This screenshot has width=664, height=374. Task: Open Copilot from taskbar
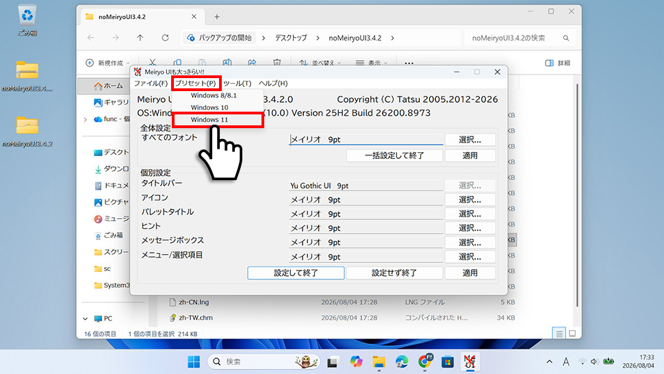pyautogui.click(x=356, y=362)
